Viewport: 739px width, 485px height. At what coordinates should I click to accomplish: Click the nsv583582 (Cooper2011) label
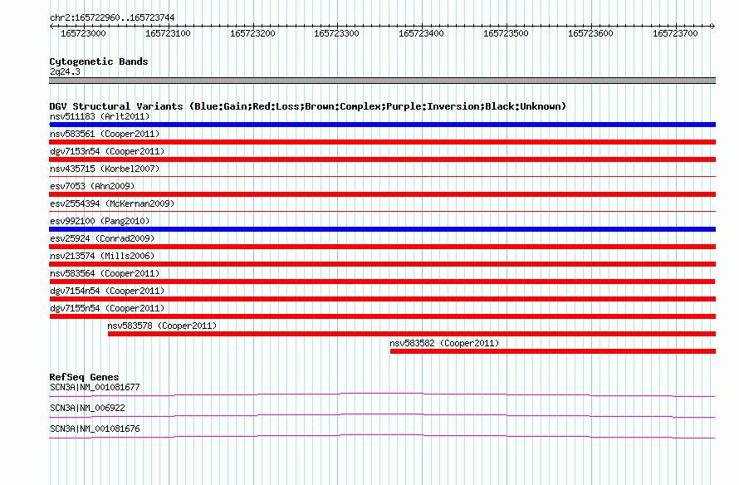pos(444,343)
